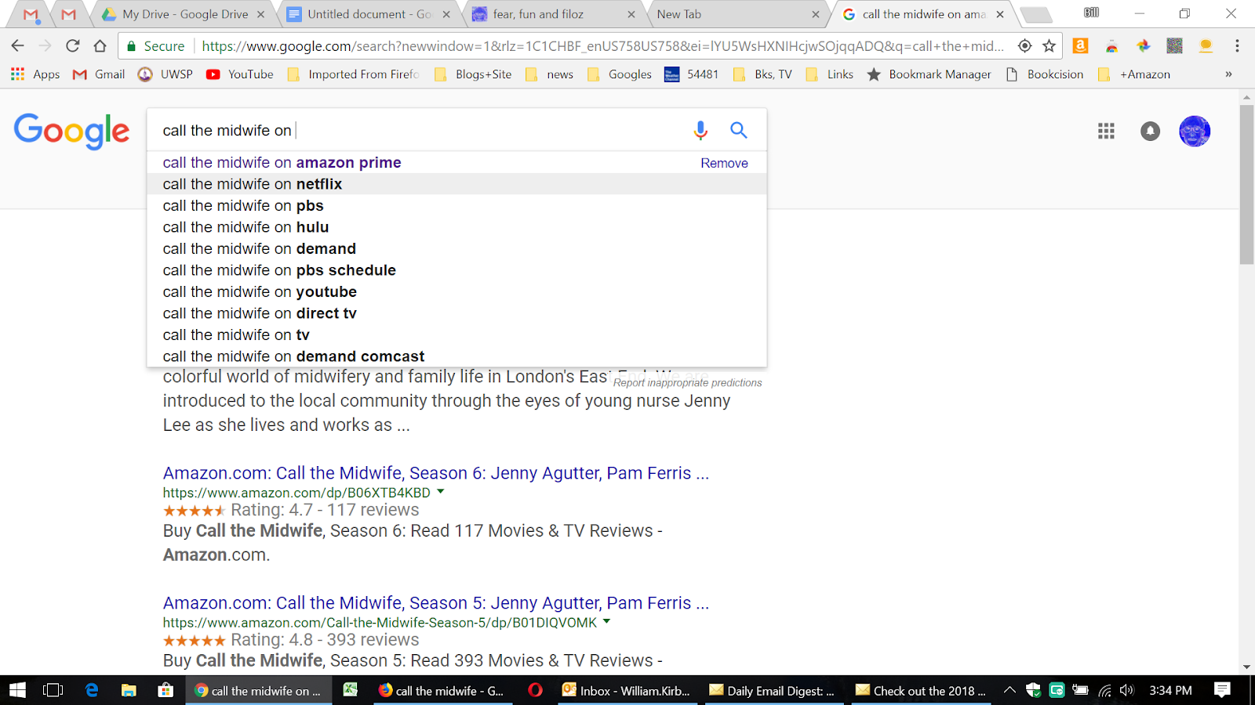The height and width of the screenshot is (705, 1255).
Task: Open the Chrome three-dot menu
Action: click(1237, 46)
